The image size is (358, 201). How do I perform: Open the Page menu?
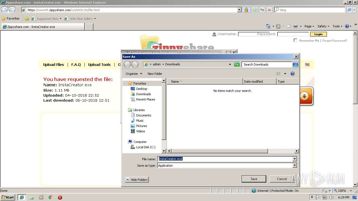coord(309,26)
